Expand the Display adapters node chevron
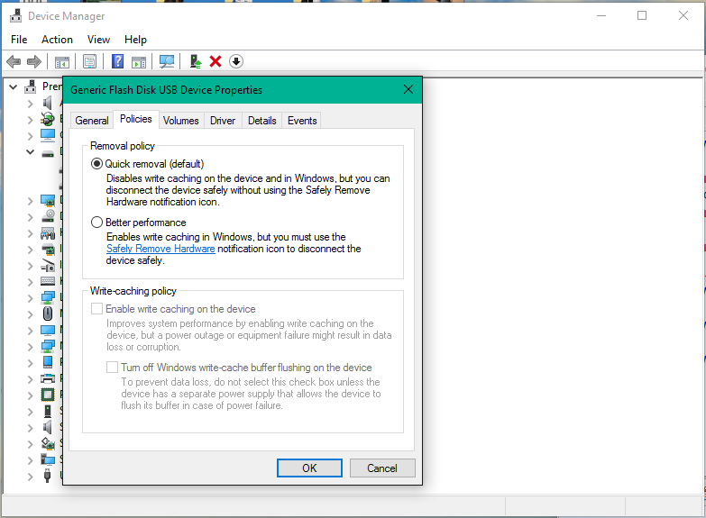The height and width of the screenshot is (518, 706). 30,201
